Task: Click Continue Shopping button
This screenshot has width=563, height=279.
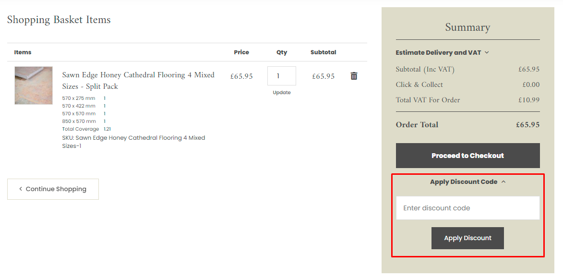Action: [x=53, y=189]
